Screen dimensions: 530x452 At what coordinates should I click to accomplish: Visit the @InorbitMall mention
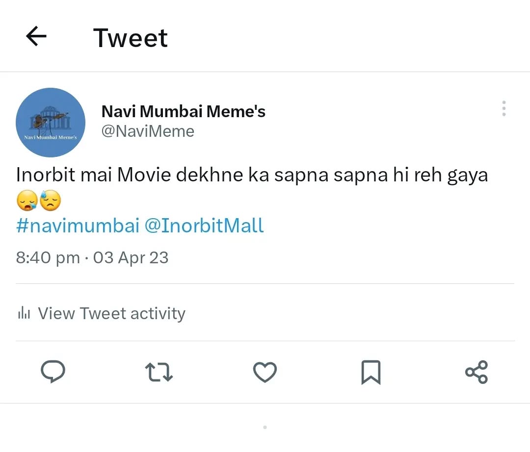[x=204, y=226]
